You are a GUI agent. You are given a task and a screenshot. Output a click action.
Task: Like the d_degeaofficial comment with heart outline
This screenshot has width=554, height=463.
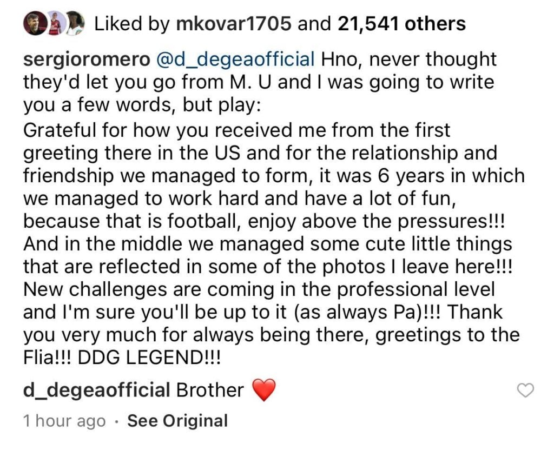pyautogui.click(x=525, y=391)
